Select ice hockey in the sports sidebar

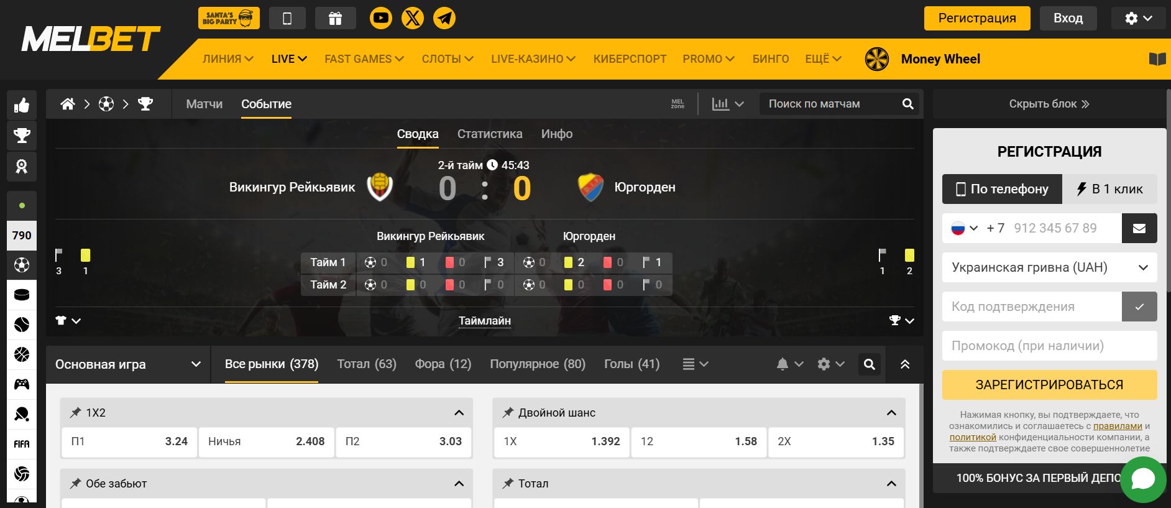tap(22, 295)
